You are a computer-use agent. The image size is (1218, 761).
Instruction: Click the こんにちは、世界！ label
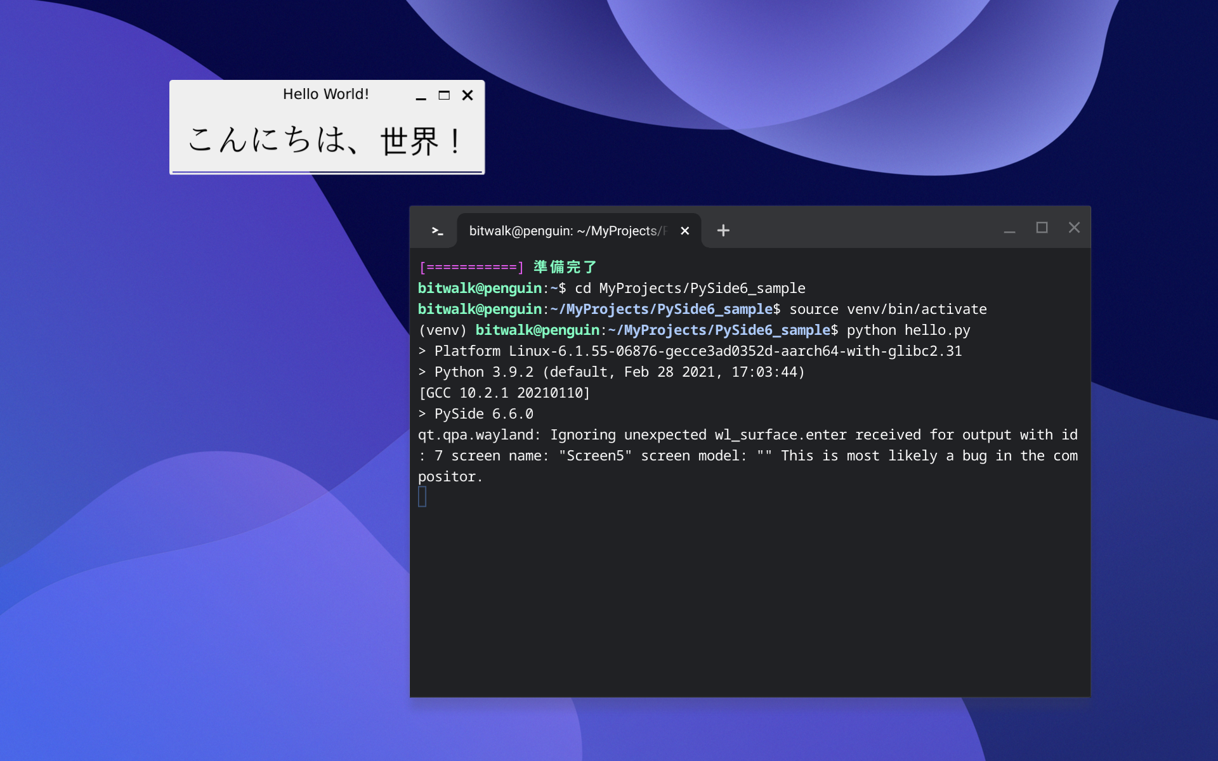326,140
